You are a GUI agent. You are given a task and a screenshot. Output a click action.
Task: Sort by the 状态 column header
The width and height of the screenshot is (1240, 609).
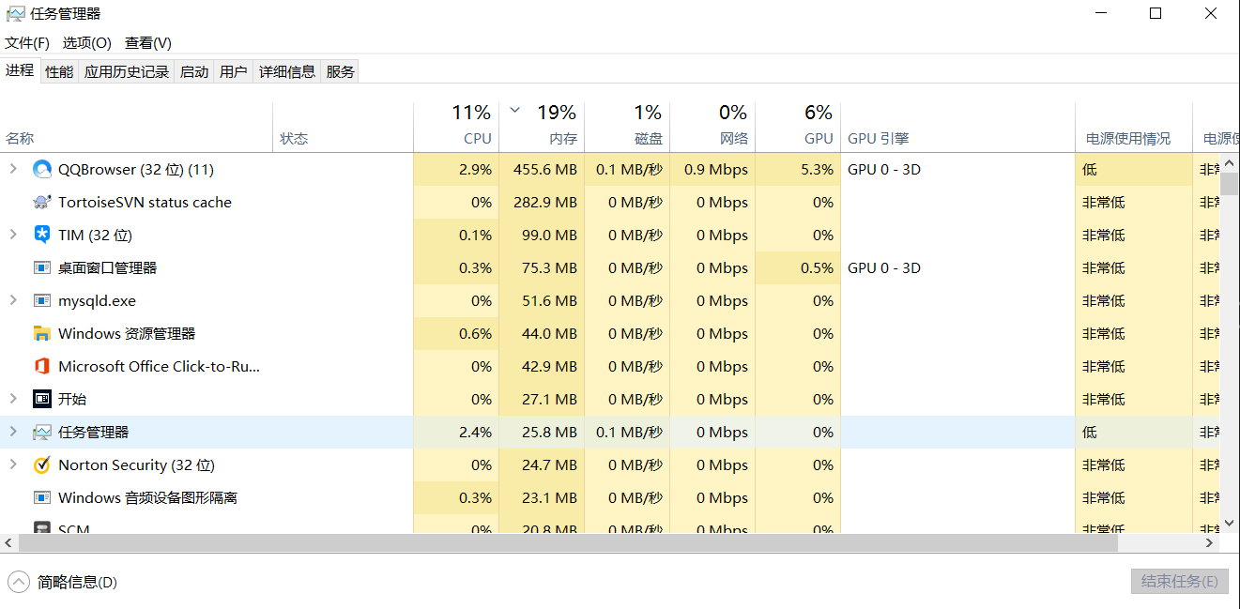tap(344, 128)
